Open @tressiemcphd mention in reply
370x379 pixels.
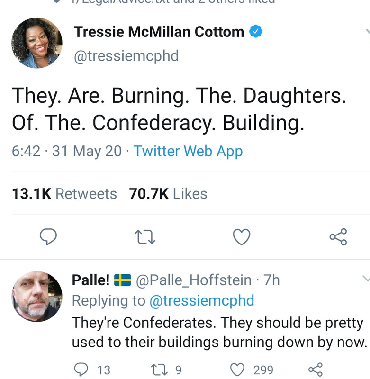pos(202,301)
